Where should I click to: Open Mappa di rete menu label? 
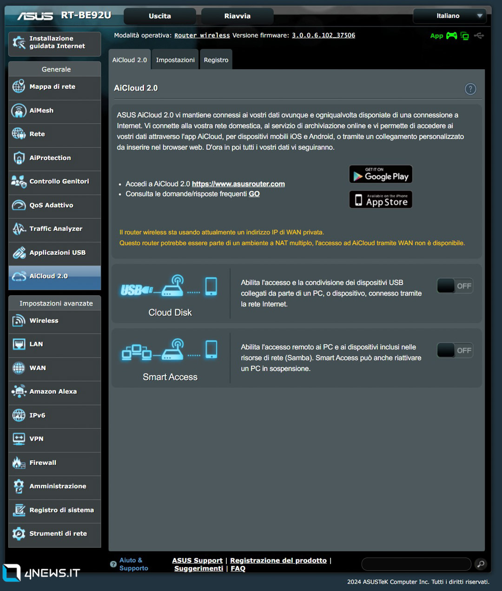pyautogui.click(x=53, y=86)
